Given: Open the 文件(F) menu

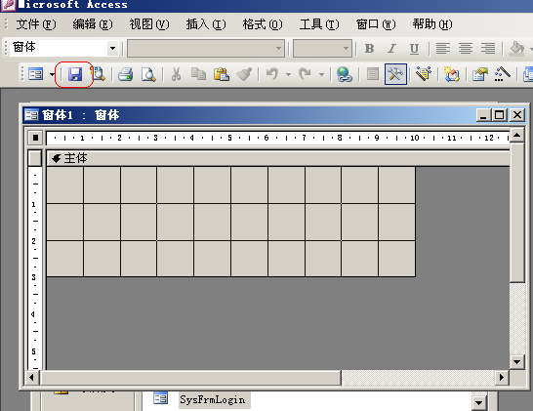Looking at the screenshot, I should click(36, 24).
